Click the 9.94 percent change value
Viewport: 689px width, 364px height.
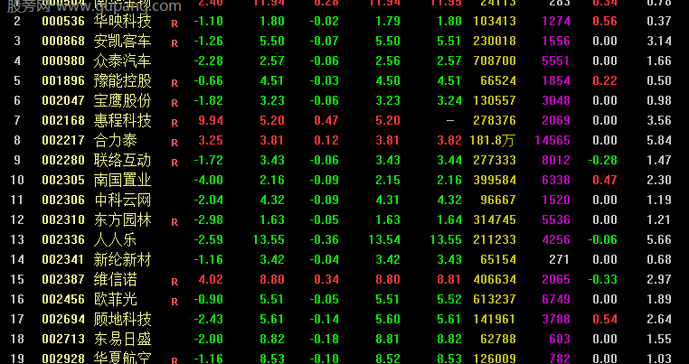[211, 120]
